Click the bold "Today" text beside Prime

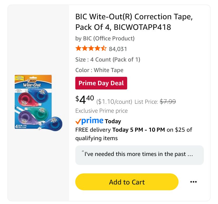coord(113,121)
